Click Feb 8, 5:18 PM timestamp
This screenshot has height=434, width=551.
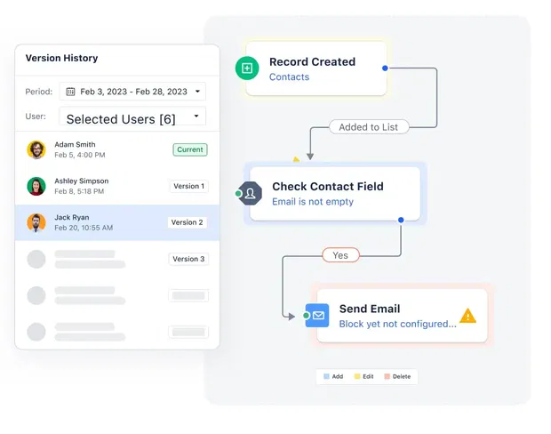[x=79, y=191]
